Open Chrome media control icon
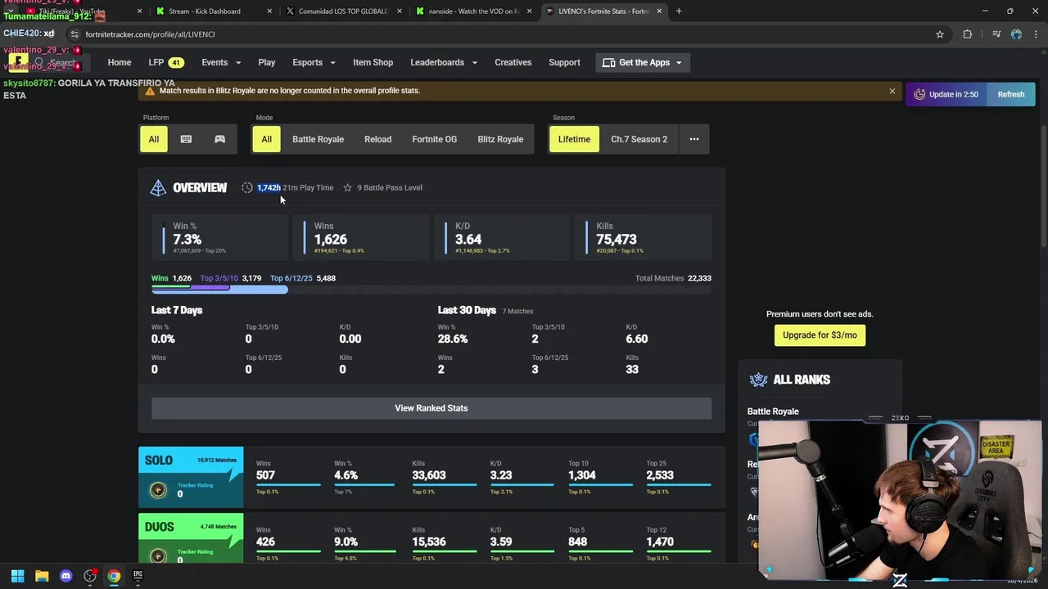Viewport: 1048px width, 589px height. coord(996,34)
